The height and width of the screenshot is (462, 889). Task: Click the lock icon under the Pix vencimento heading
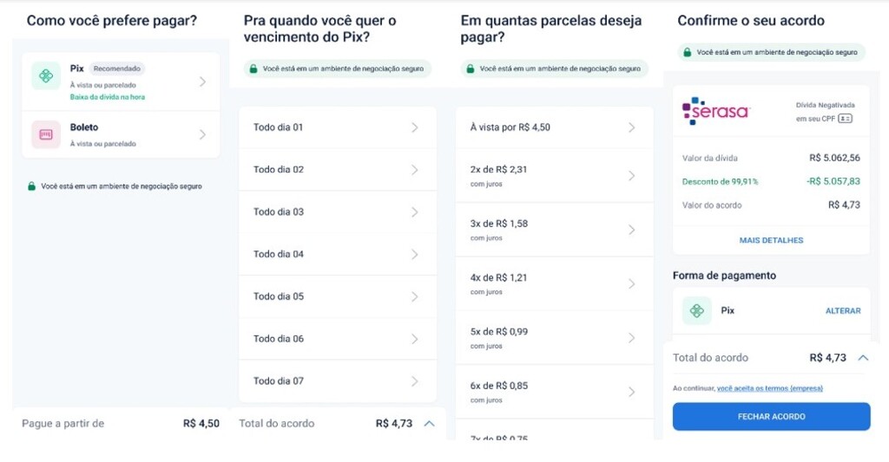coord(254,68)
